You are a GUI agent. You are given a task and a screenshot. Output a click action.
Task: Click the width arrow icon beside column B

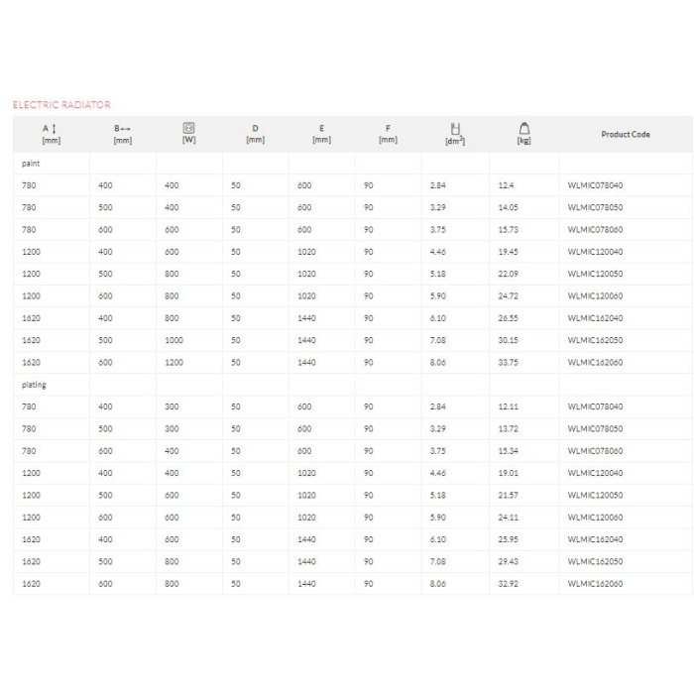pyautogui.click(x=125, y=129)
